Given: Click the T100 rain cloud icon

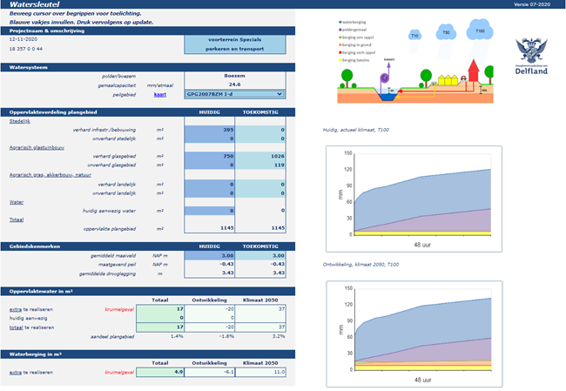Looking at the screenshot, I should [x=478, y=31].
